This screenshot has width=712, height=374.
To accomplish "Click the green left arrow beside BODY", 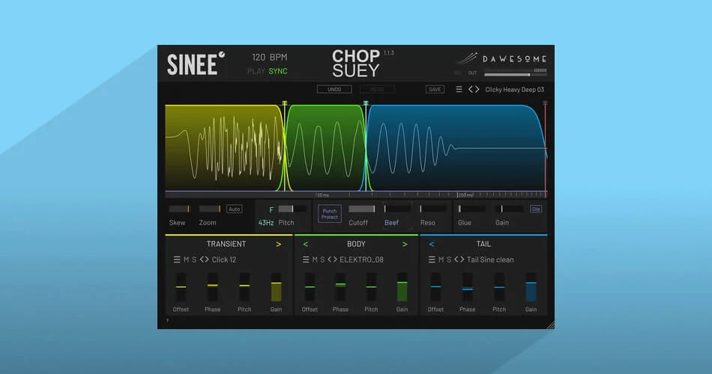I will pyautogui.click(x=306, y=245).
